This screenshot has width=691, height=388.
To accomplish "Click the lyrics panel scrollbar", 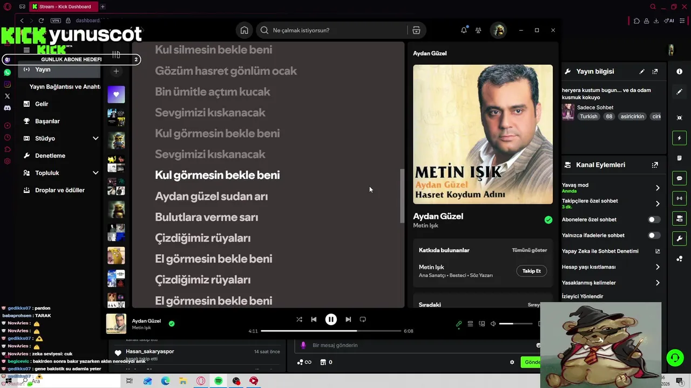I will coord(402,196).
